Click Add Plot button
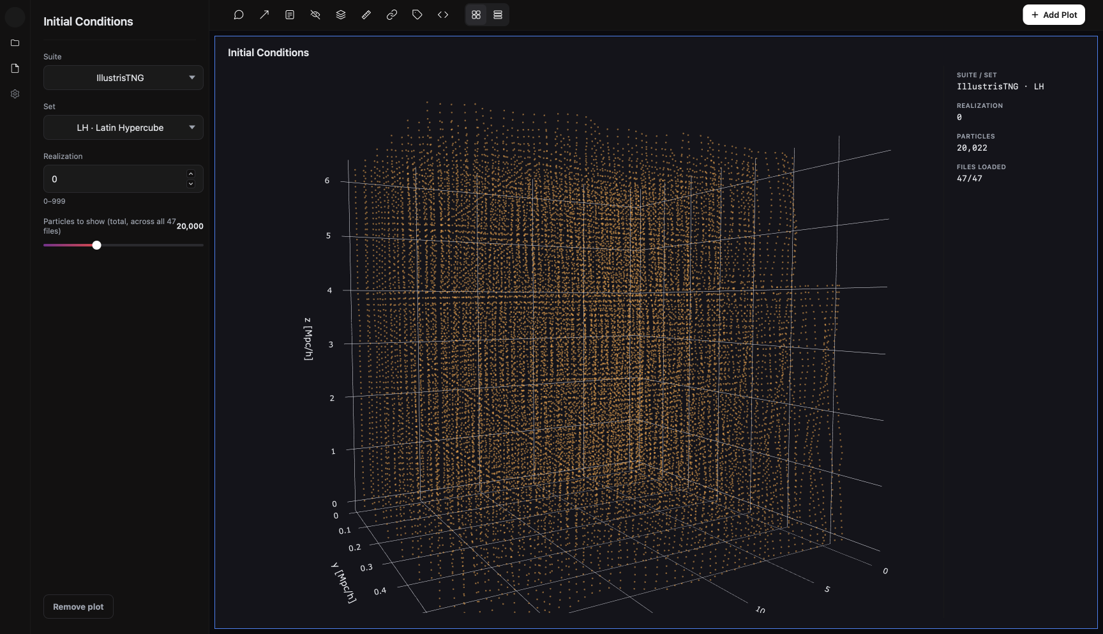The height and width of the screenshot is (634, 1103). pos(1054,15)
